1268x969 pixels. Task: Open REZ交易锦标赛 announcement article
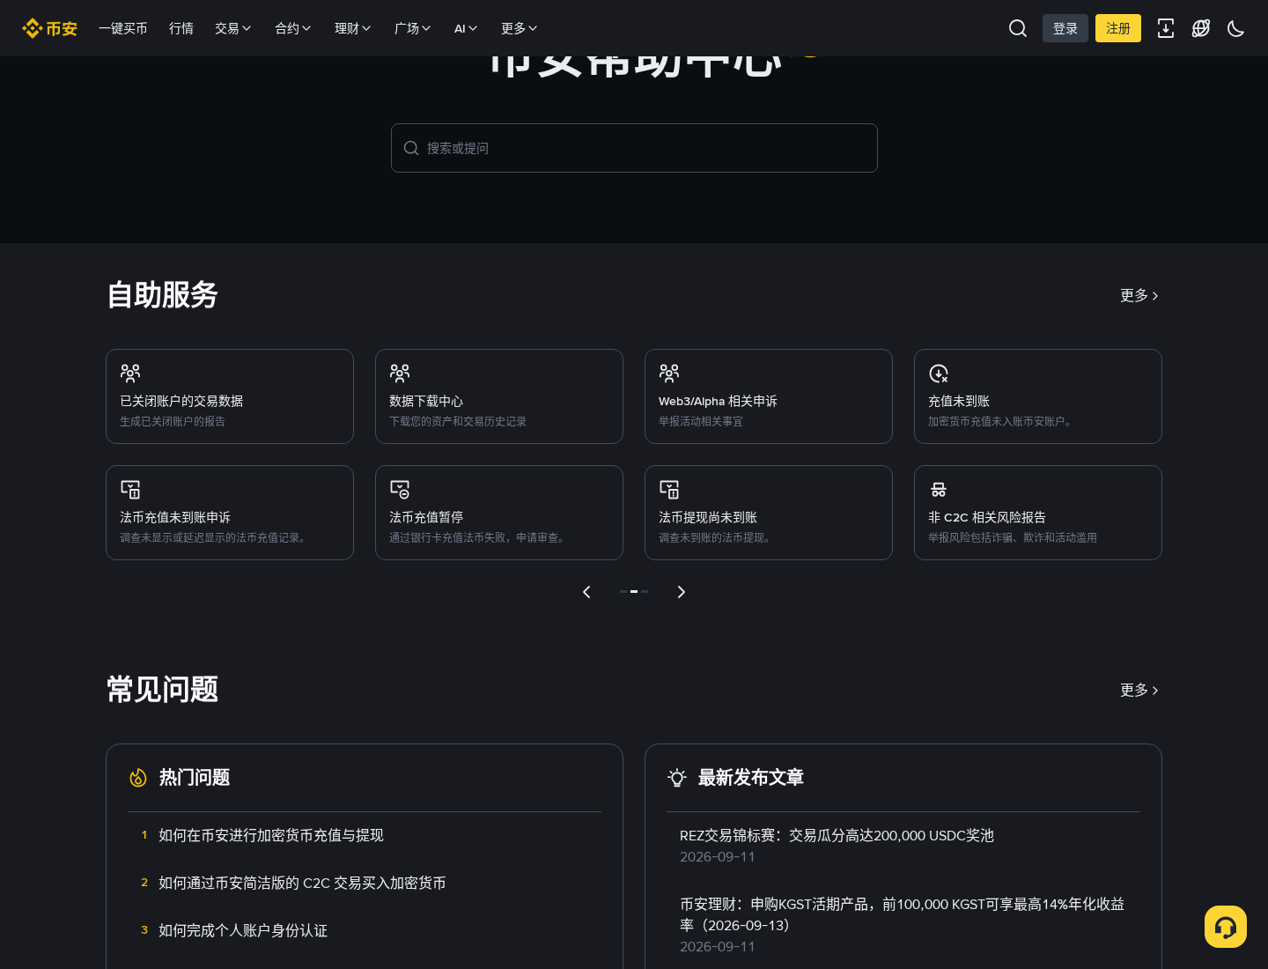tap(837, 835)
